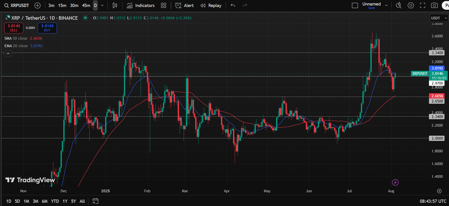Image resolution: width=449 pixels, height=206 pixels.
Task: Click the market open status green dot
Action: pos(85,18)
